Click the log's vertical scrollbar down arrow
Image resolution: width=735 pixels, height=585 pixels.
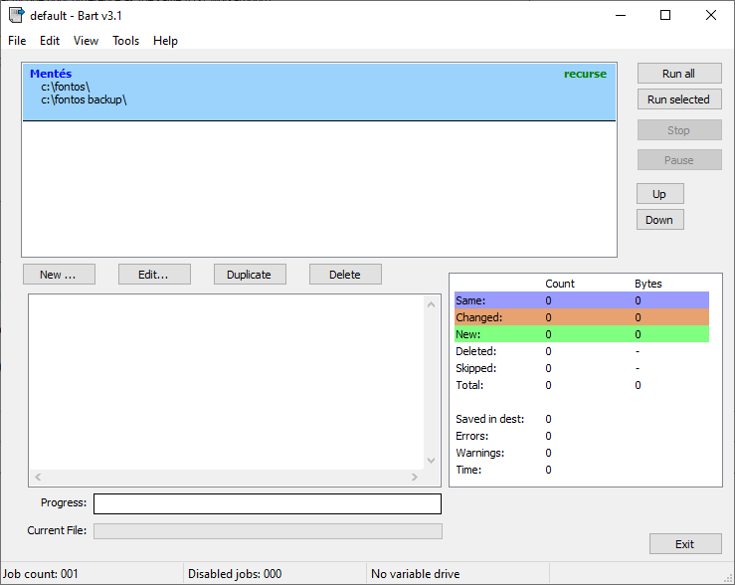click(431, 461)
